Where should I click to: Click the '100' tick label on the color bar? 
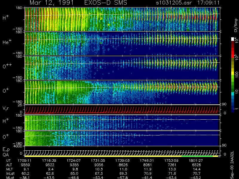(x=237, y=75)
